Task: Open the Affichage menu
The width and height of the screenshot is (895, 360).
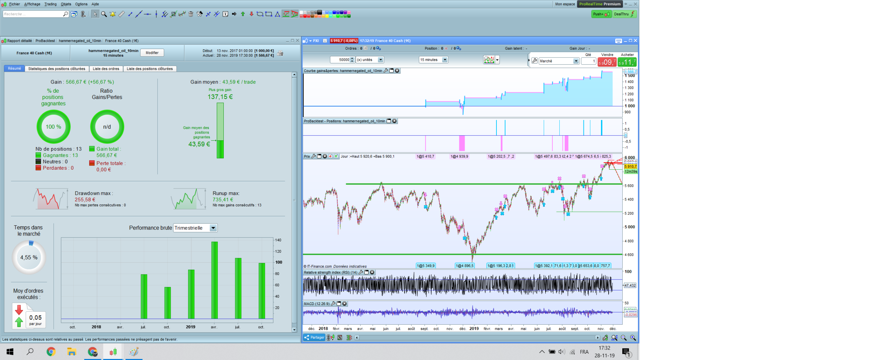Action: click(32, 4)
